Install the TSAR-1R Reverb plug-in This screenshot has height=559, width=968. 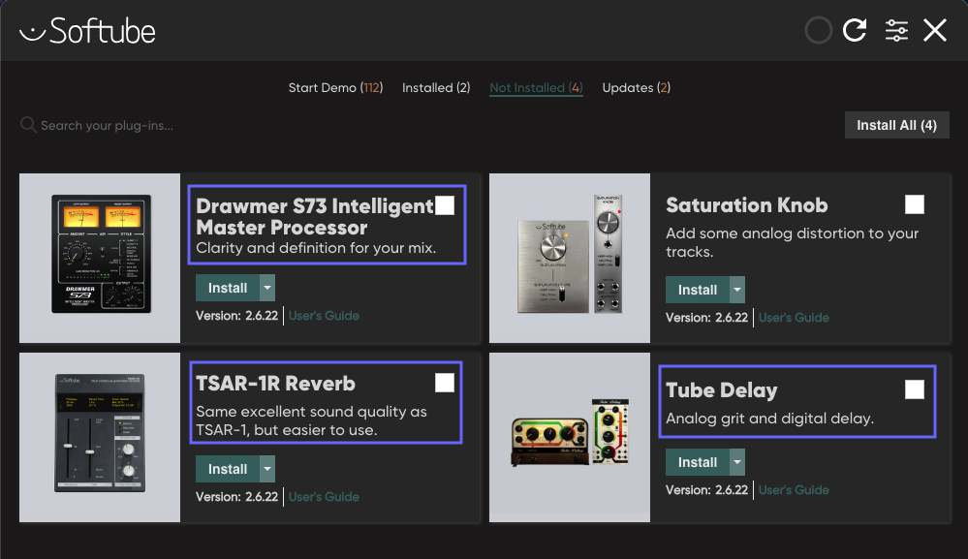(227, 469)
